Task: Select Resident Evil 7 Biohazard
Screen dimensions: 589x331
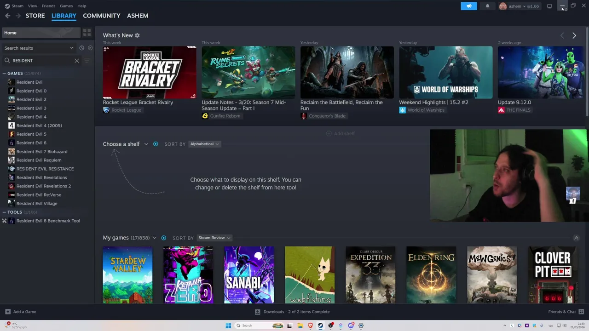Action: [42, 151]
